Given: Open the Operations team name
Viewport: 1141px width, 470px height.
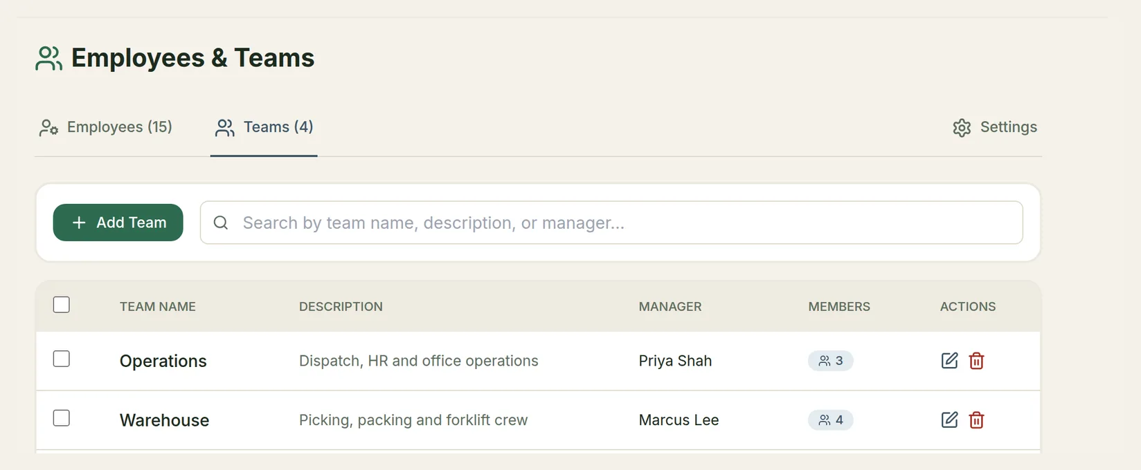Looking at the screenshot, I should click(x=163, y=361).
